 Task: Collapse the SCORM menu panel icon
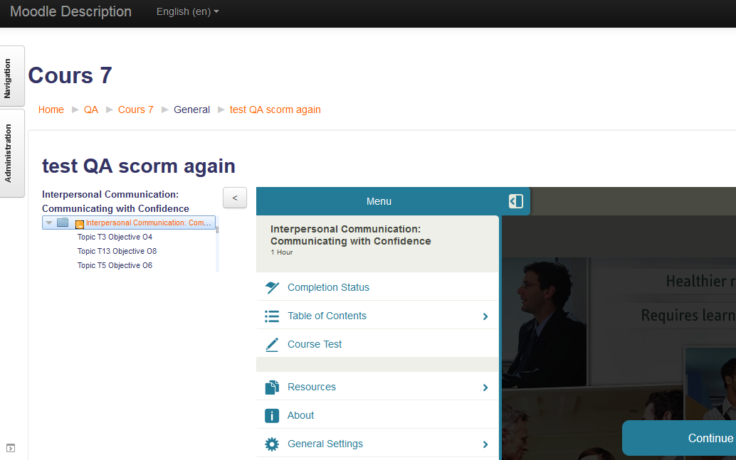click(x=515, y=201)
